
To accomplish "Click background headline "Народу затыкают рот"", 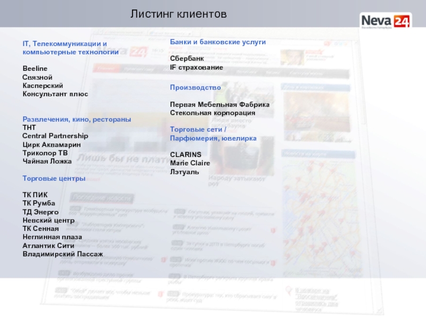I will 236,181.
